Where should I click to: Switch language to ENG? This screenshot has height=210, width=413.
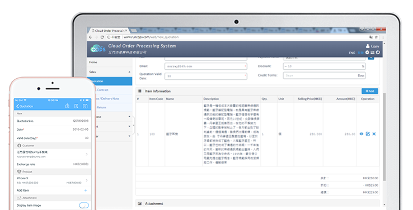(352, 53)
